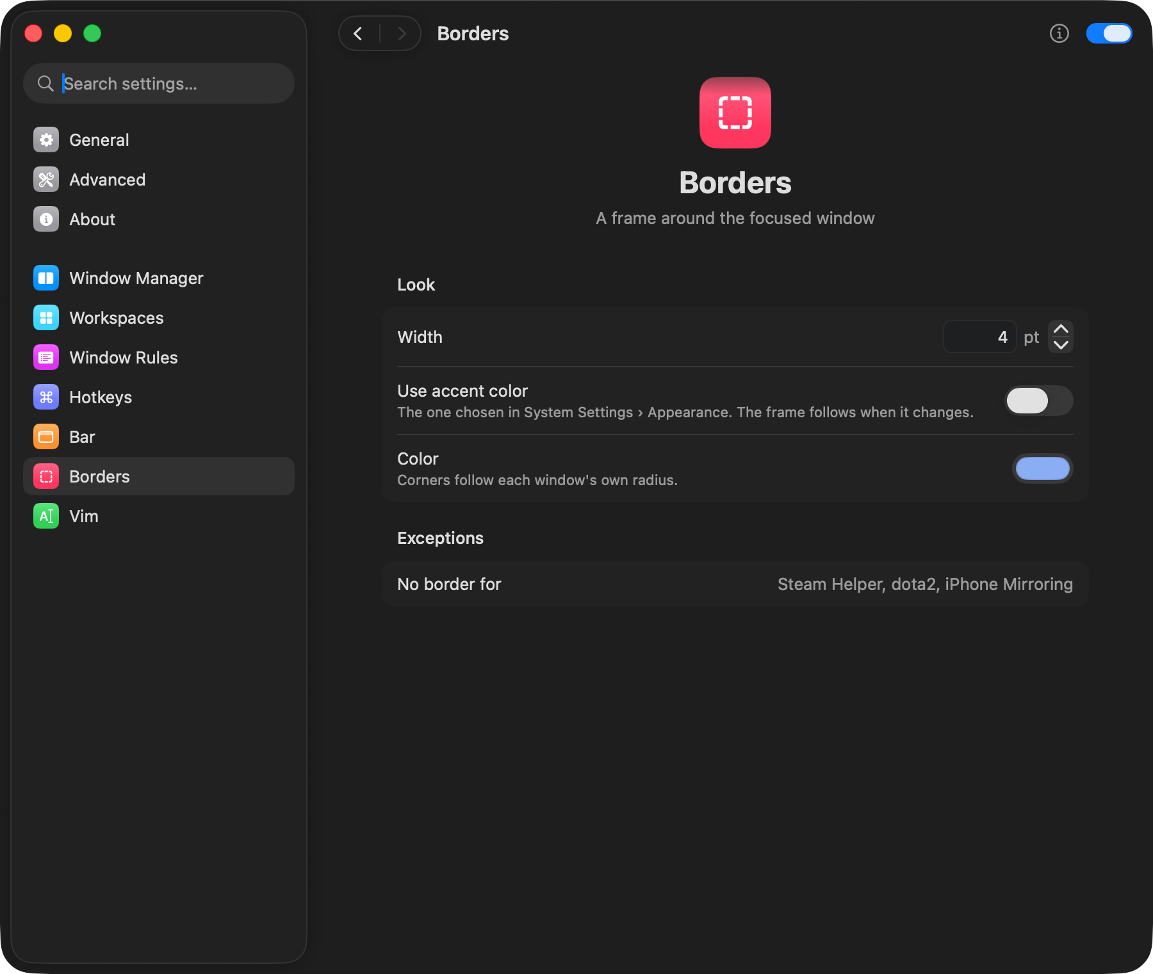
Task: Select the Window Manager label in sidebar
Action: point(136,278)
